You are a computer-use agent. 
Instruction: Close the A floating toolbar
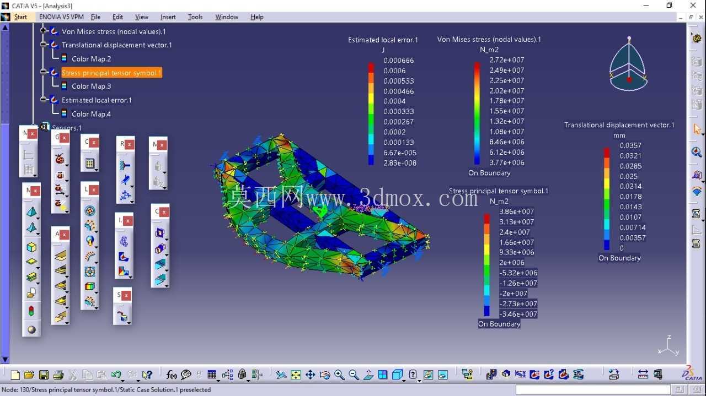pyautogui.click(x=64, y=235)
